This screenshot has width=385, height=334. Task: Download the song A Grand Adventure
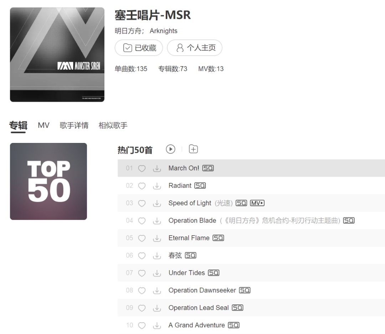157,325
